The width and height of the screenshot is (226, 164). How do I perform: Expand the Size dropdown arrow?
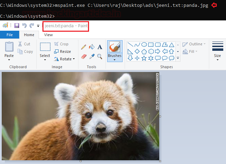point(217,60)
